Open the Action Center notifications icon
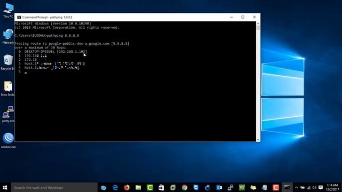 tap(321, 187)
